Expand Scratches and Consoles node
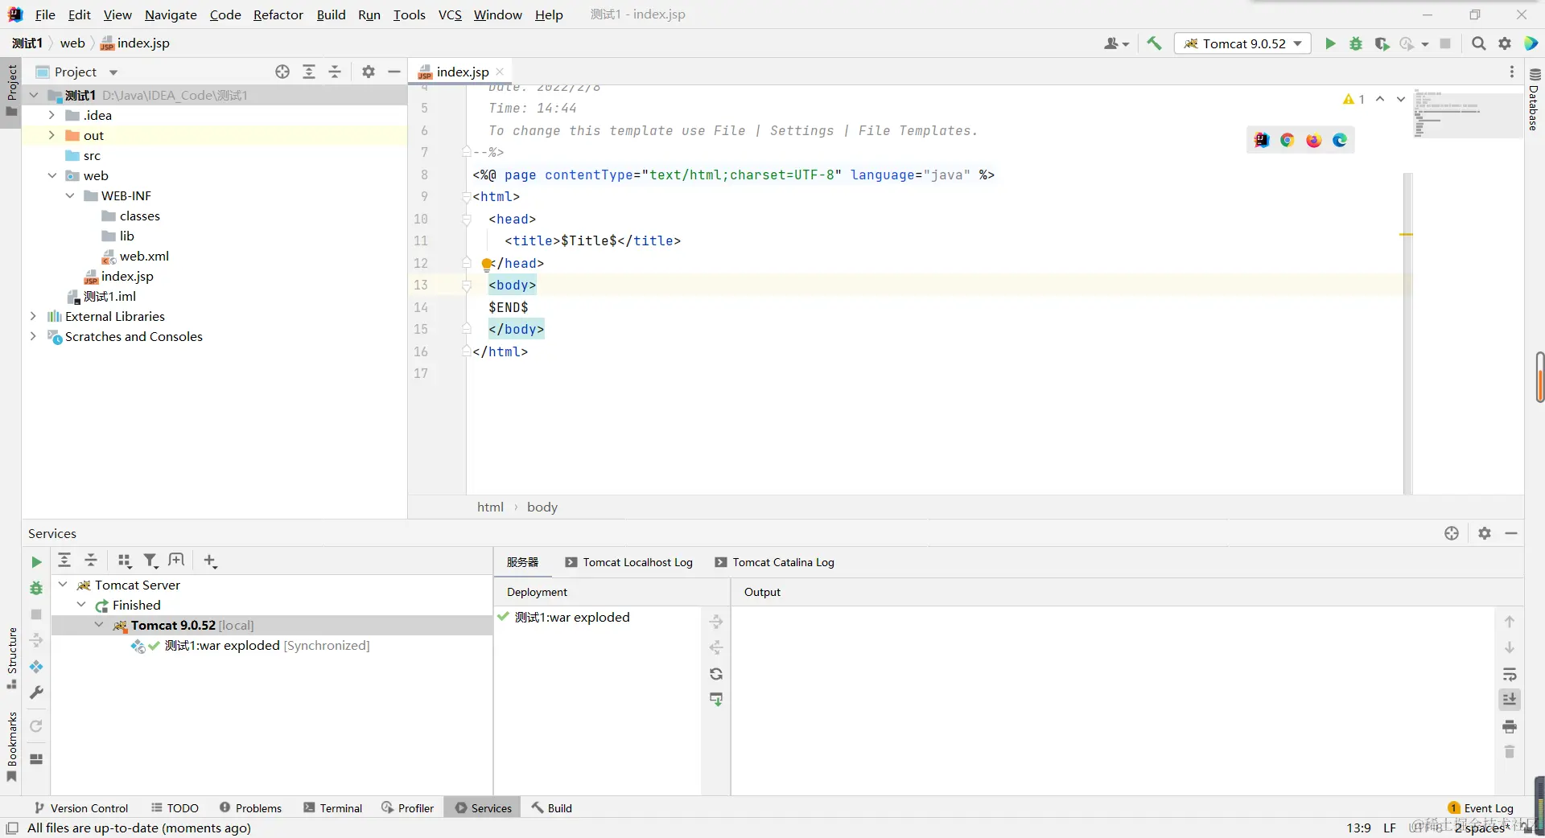Image resolution: width=1545 pixels, height=838 pixels. tap(33, 336)
